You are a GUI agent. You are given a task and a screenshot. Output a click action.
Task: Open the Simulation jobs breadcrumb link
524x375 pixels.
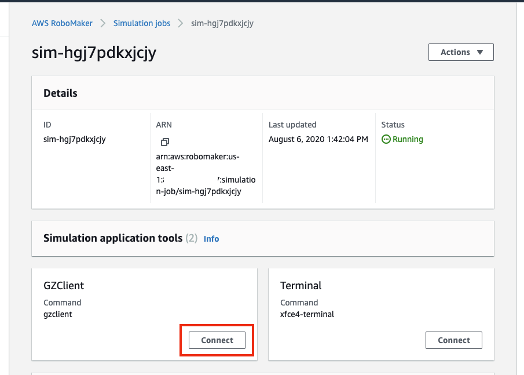[142, 23]
